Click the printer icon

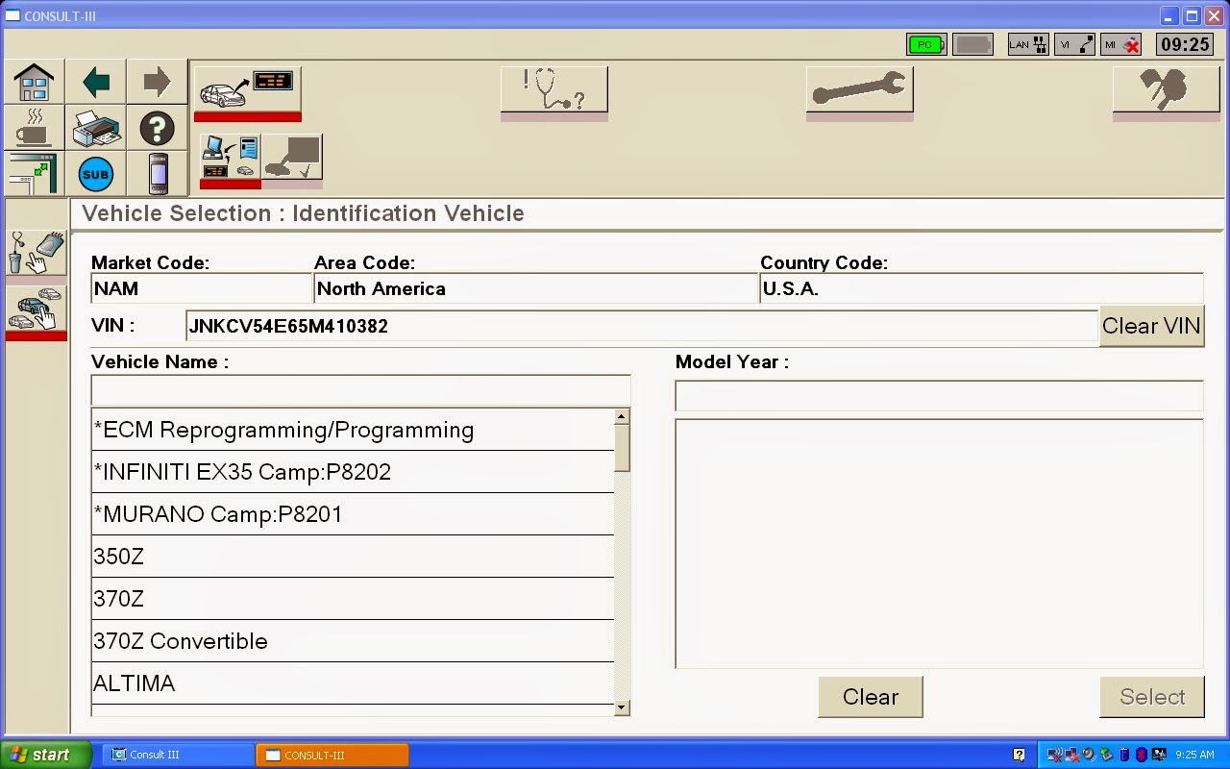coord(95,128)
